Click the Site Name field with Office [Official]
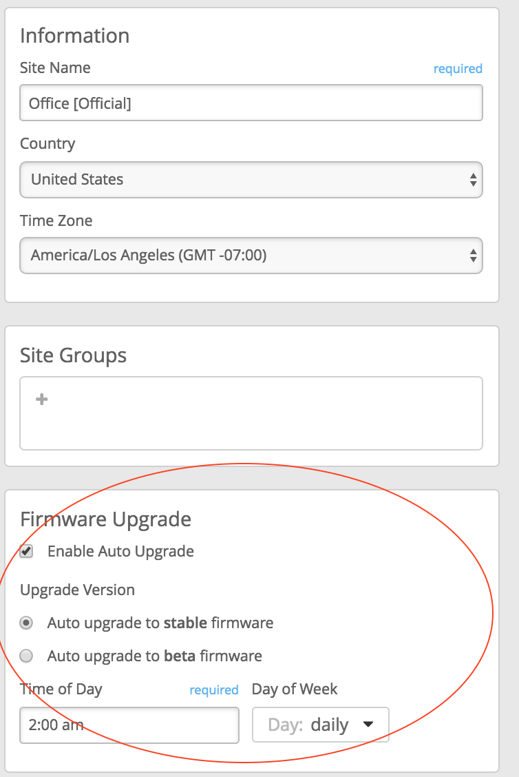Viewport: 519px width, 777px height. point(251,103)
